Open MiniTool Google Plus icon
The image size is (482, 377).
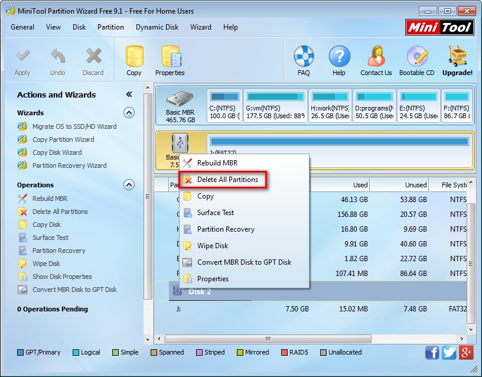(x=466, y=352)
